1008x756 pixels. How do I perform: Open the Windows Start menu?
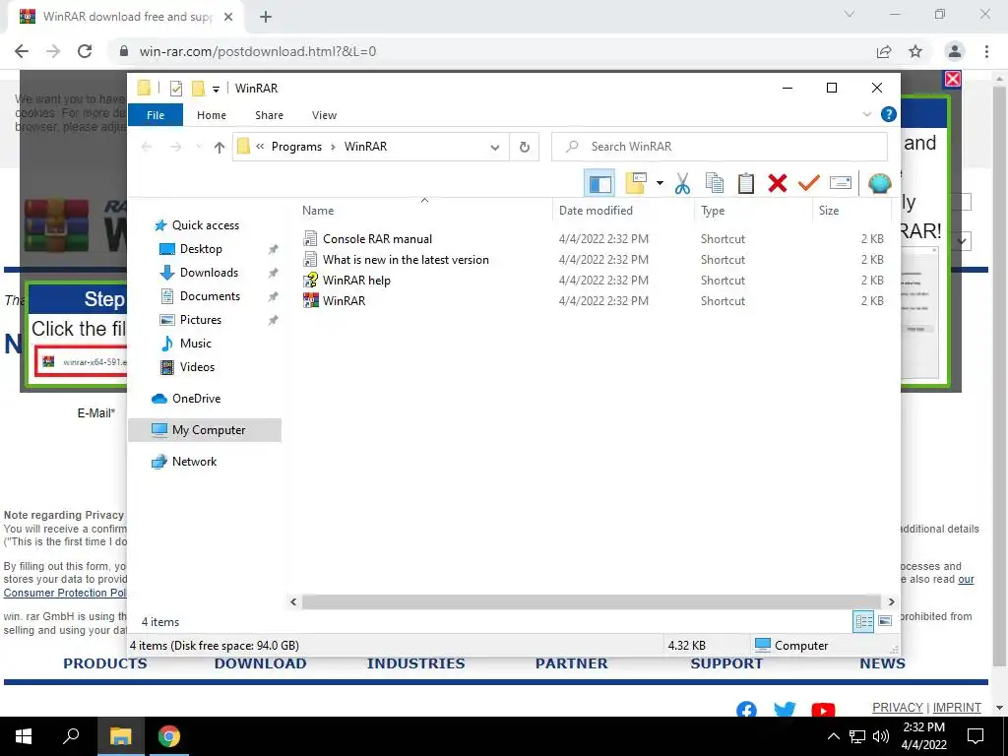[24, 736]
